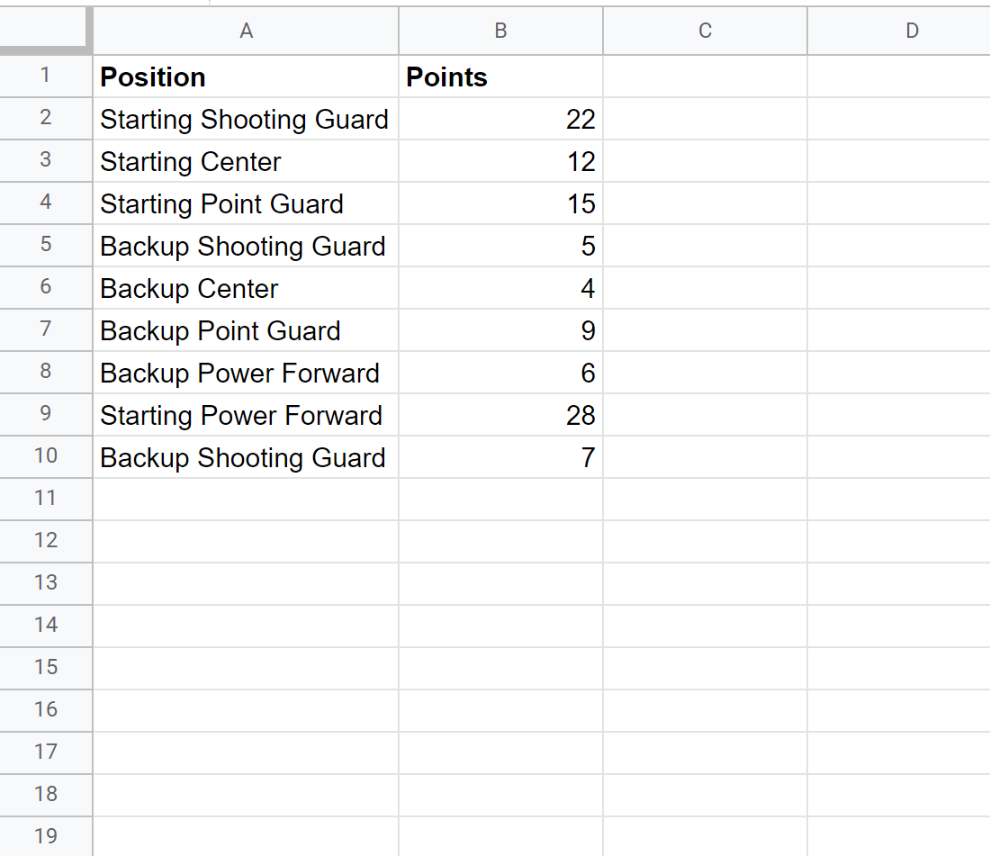Select the row 11 header
990x856 pixels.
tap(46, 498)
